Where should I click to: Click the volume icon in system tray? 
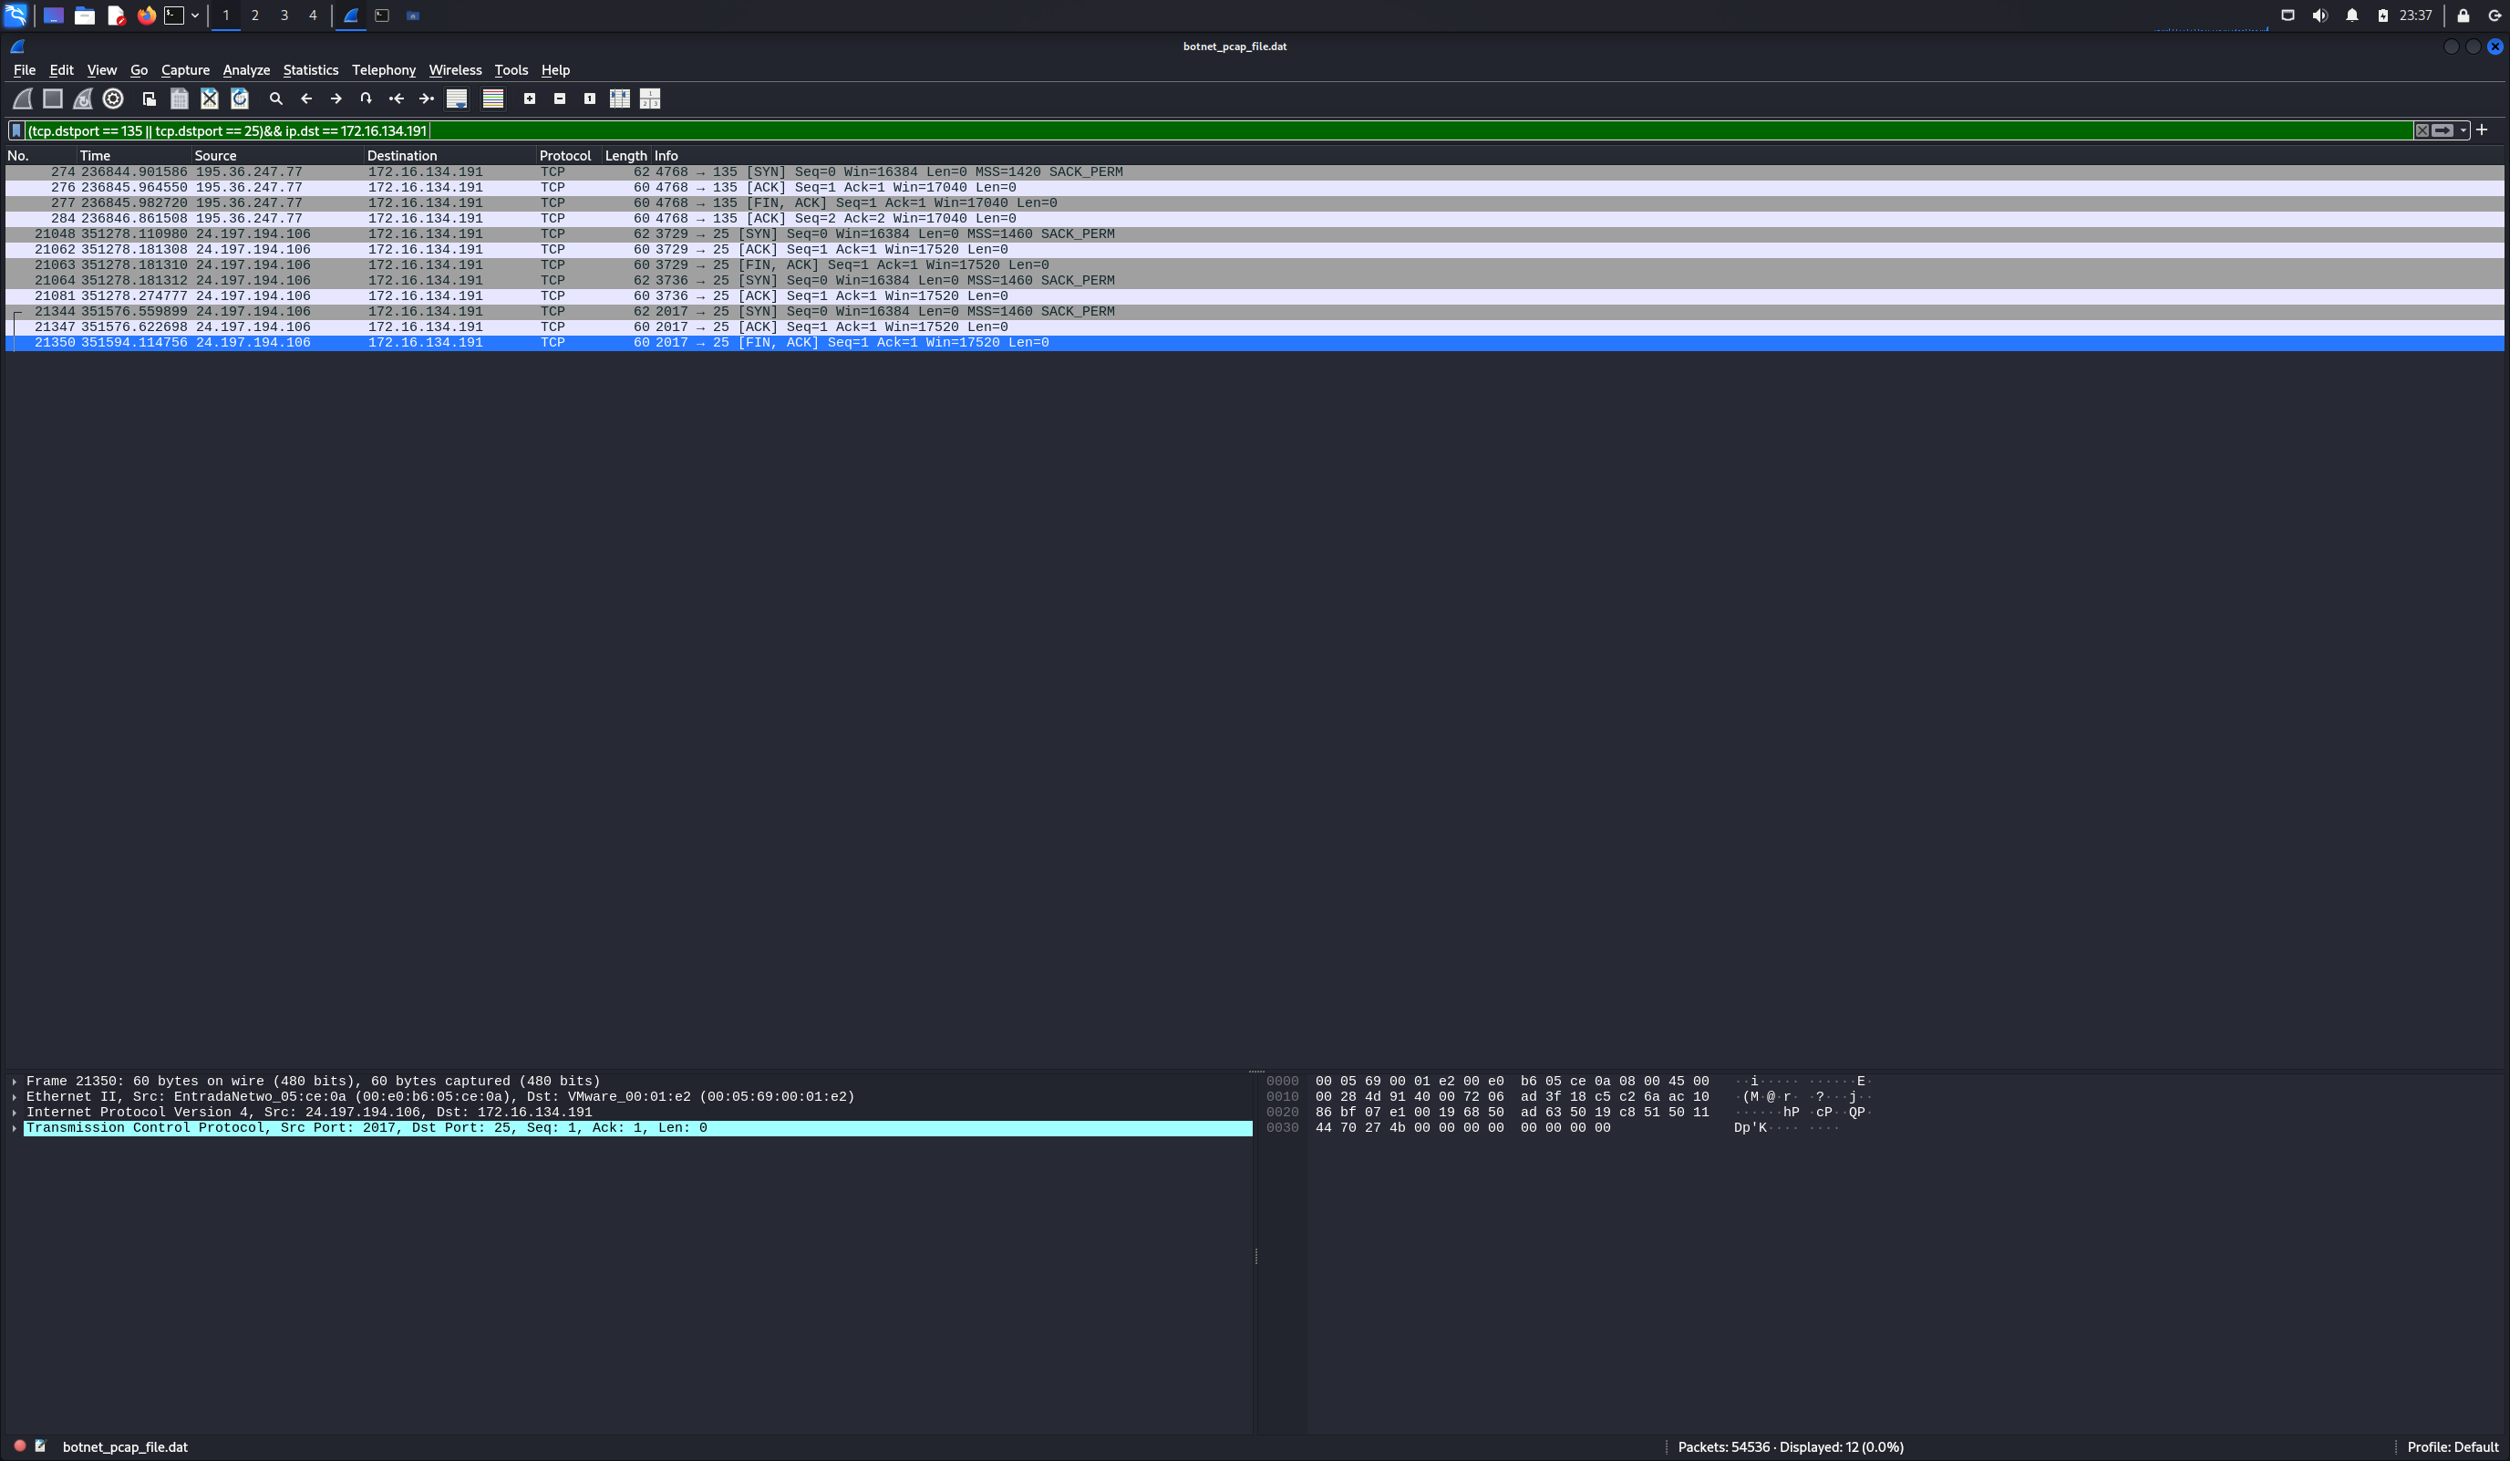pyautogui.click(x=2319, y=15)
